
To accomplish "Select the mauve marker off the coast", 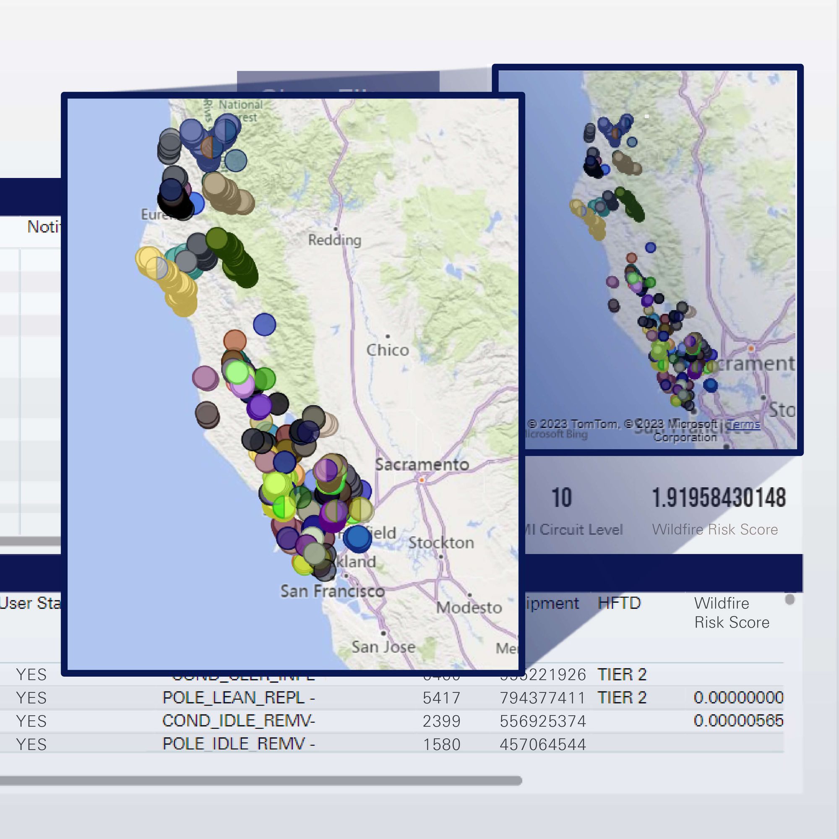I will (x=205, y=378).
